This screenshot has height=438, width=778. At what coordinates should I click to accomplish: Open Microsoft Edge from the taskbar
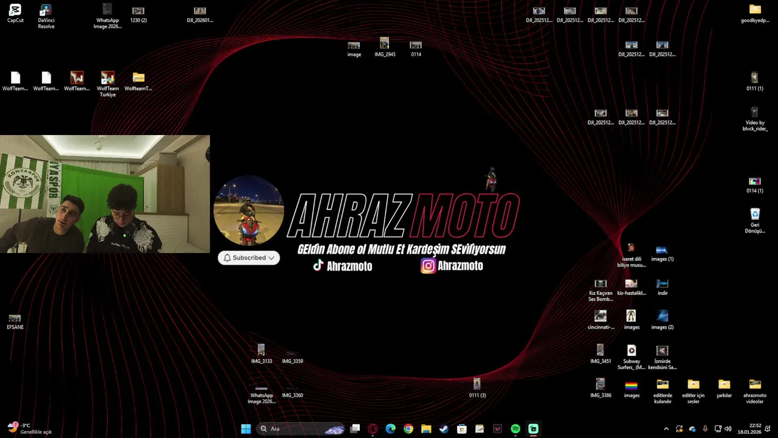(390, 429)
